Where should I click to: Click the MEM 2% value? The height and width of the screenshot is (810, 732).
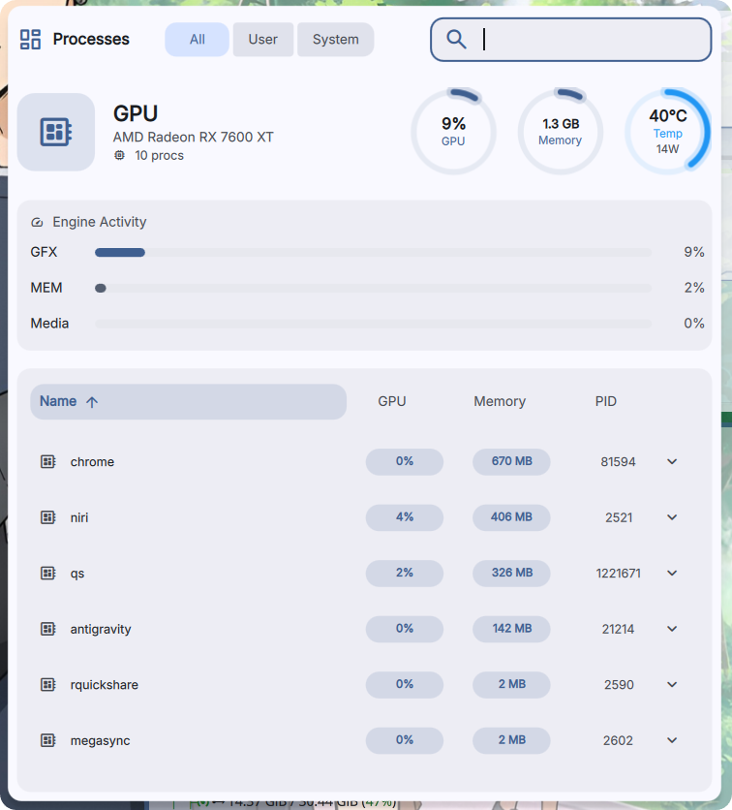694,288
